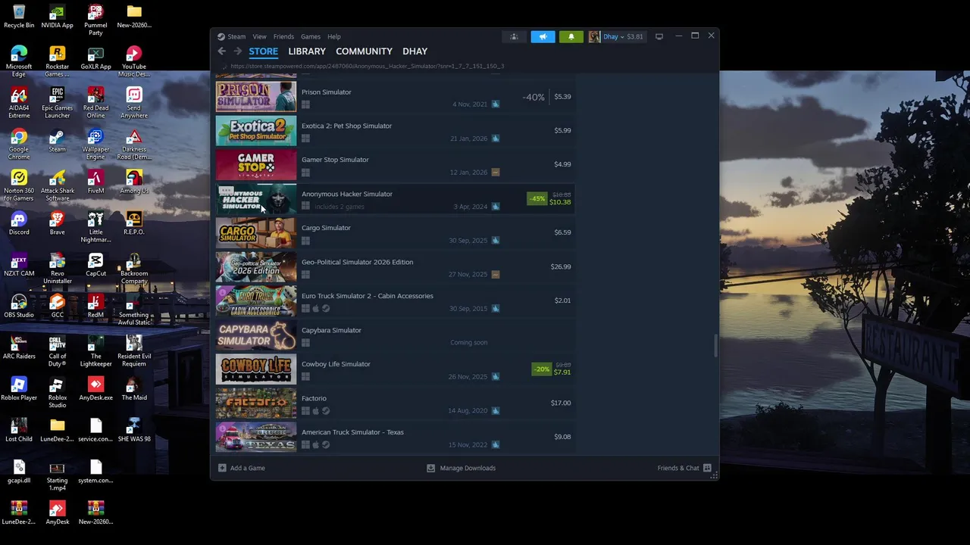
Task: Open the Friends menu
Action: pyautogui.click(x=283, y=36)
